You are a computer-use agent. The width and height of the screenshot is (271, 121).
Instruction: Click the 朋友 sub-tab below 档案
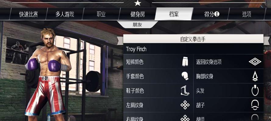click(x=137, y=25)
